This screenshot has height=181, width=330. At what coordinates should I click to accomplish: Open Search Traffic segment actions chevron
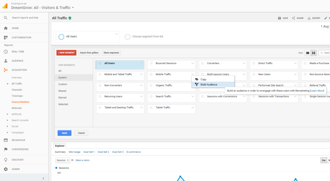point(193,96)
